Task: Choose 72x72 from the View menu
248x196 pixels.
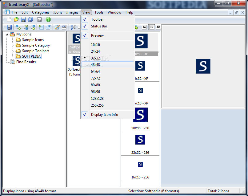Action: (x=108, y=78)
